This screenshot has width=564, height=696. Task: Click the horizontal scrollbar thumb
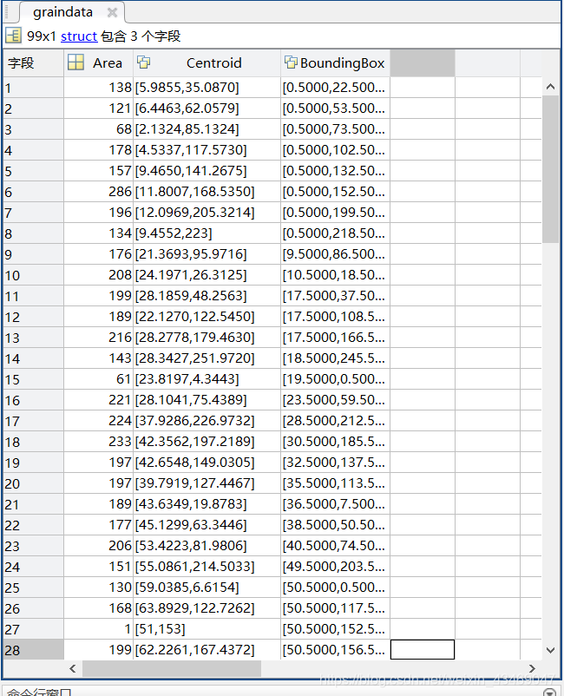pyautogui.click(x=172, y=669)
